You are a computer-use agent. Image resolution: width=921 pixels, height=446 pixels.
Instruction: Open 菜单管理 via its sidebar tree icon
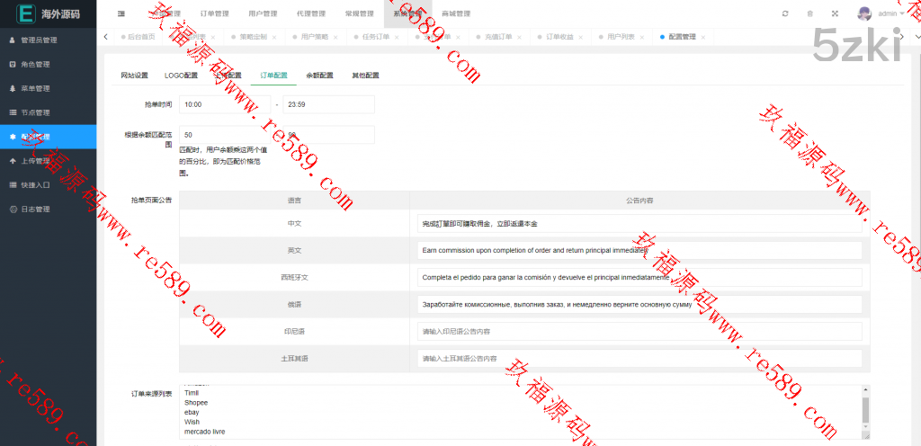(x=12, y=89)
